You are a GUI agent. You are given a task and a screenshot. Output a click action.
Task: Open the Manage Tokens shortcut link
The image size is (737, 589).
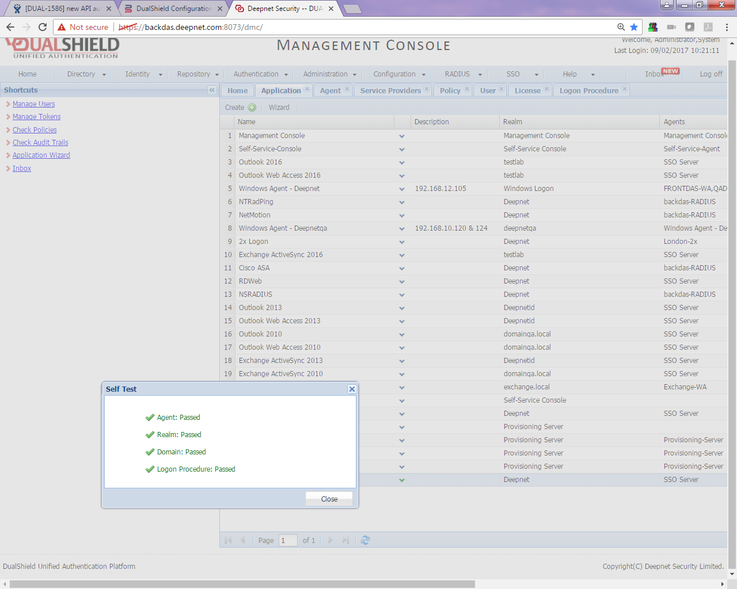click(x=36, y=117)
